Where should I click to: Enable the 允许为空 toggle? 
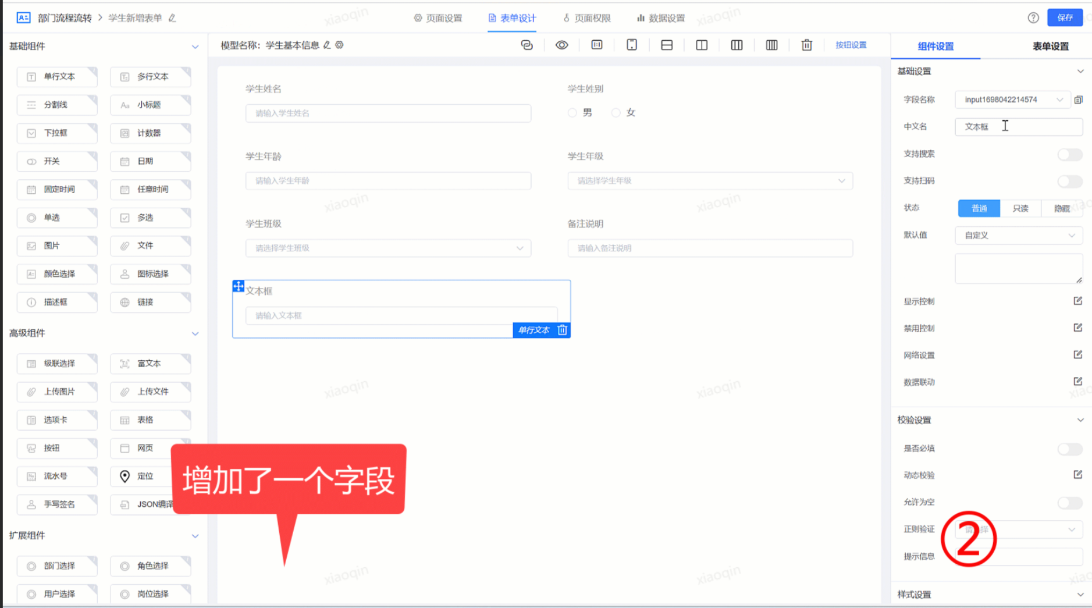tap(1069, 502)
